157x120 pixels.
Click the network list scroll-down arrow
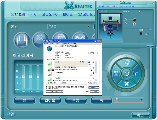[x=96, y=80]
